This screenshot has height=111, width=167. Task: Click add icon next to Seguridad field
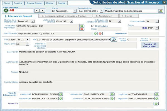click(157, 99)
